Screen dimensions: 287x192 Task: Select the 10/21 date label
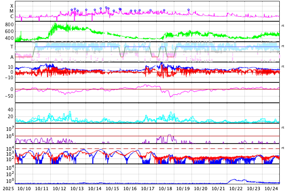[218, 188]
